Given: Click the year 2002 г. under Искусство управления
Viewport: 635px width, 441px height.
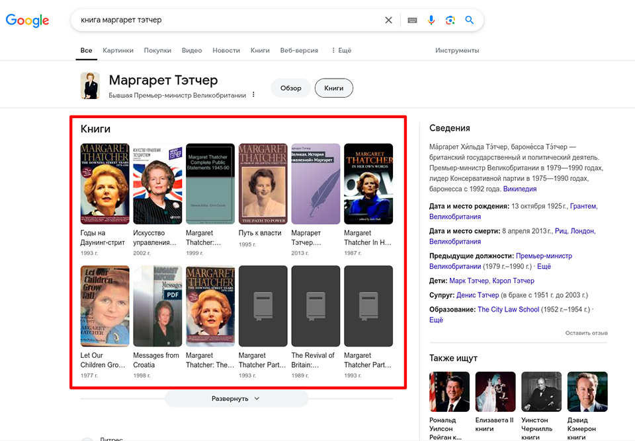Looking at the screenshot, I should tap(142, 253).
